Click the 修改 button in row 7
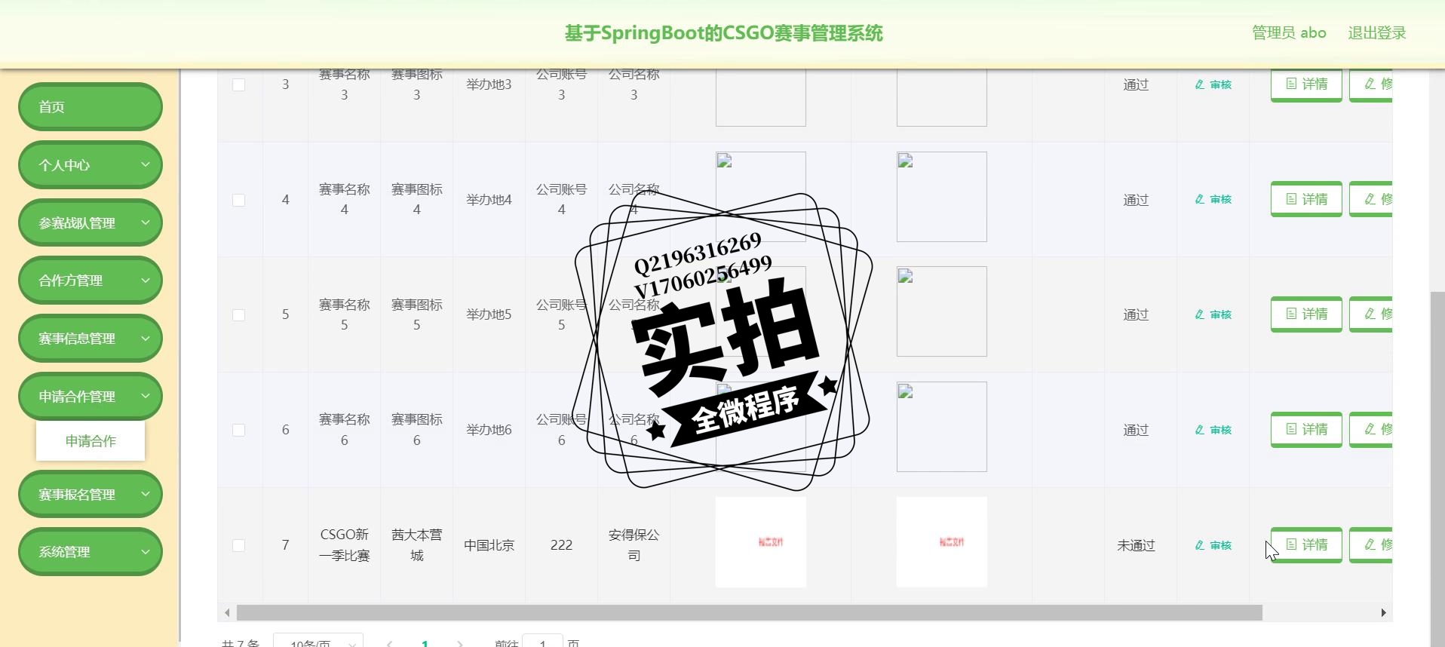The image size is (1445, 647). pyautogui.click(x=1371, y=544)
